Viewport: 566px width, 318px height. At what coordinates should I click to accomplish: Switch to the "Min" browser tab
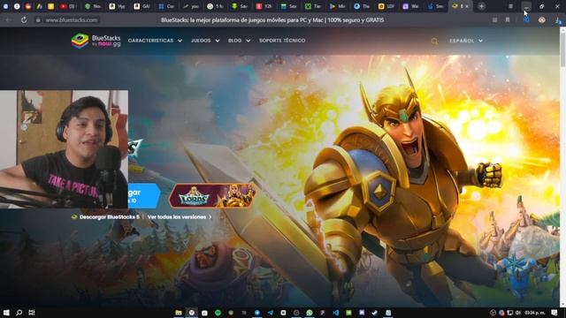coord(338,6)
